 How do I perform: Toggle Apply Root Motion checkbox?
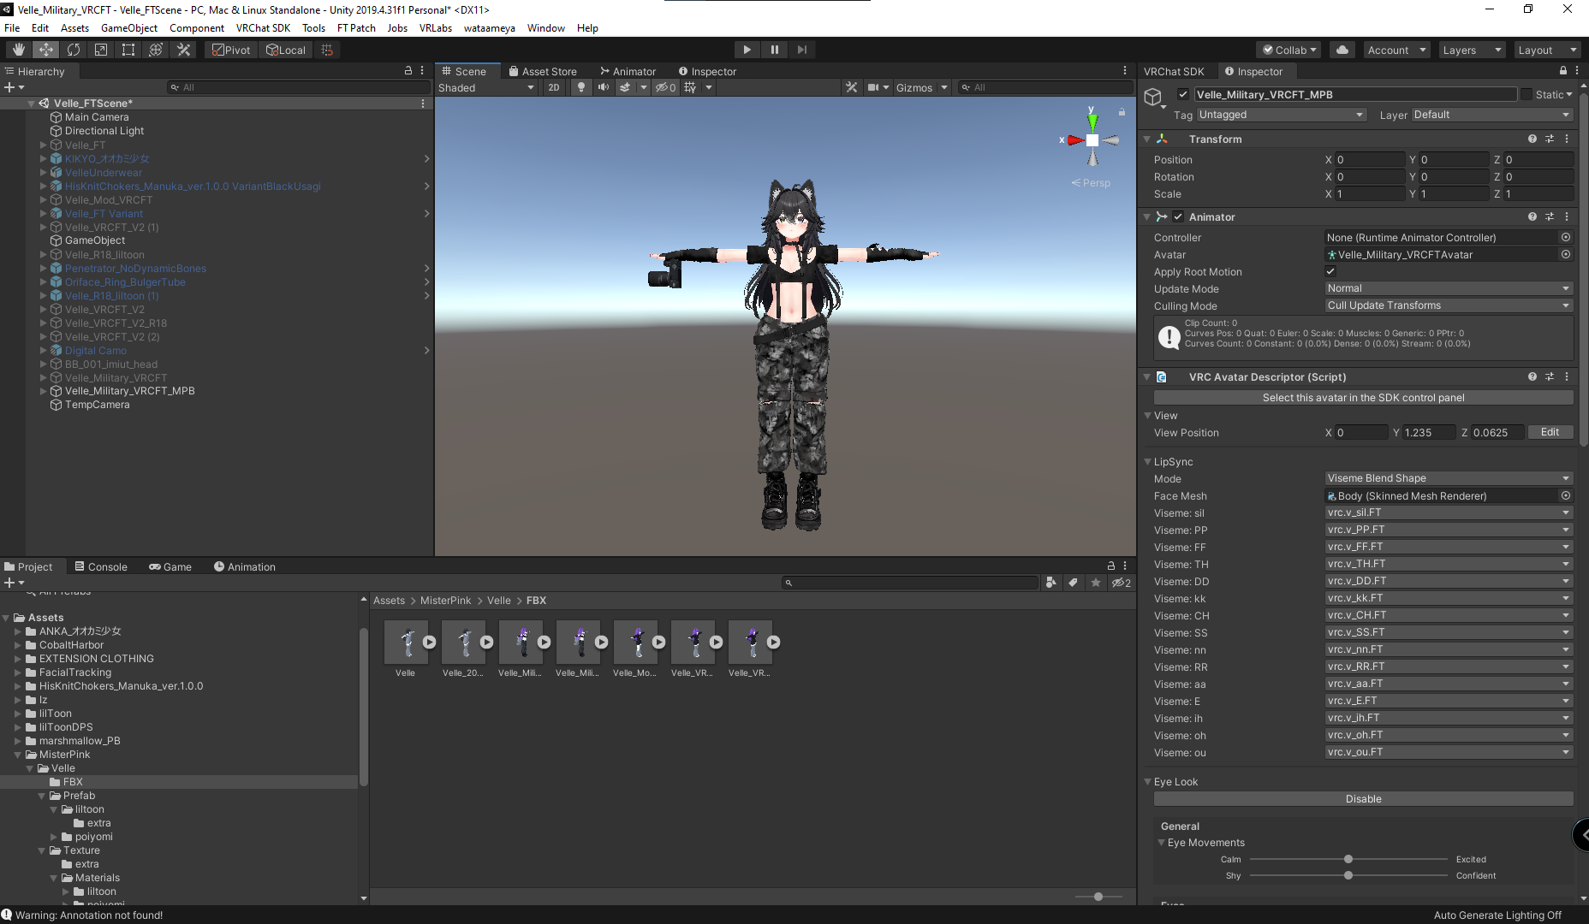[x=1330, y=271]
